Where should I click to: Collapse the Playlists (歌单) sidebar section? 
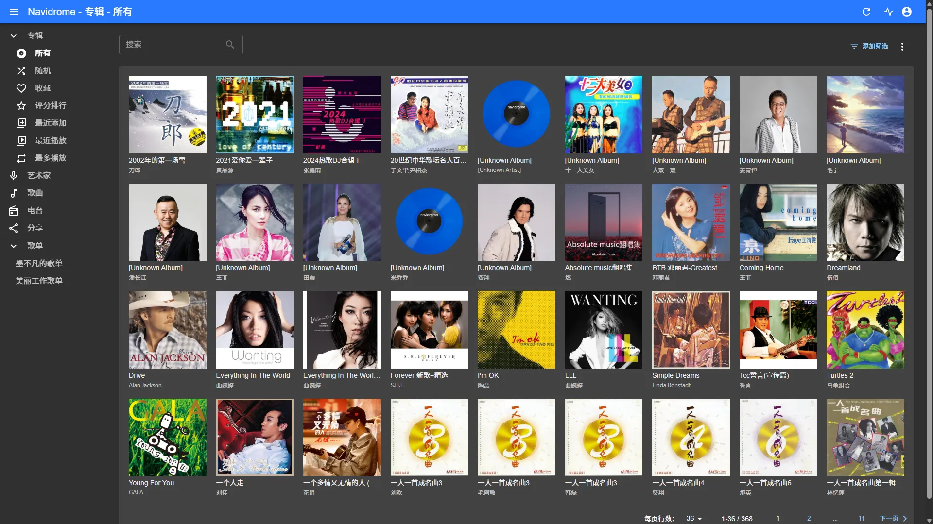pos(14,246)
